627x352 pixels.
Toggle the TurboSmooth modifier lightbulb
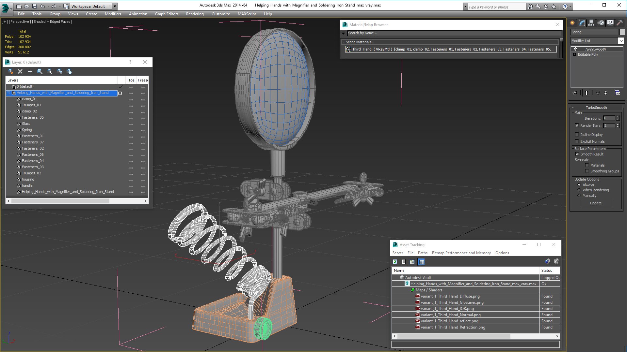coord(575,49)
